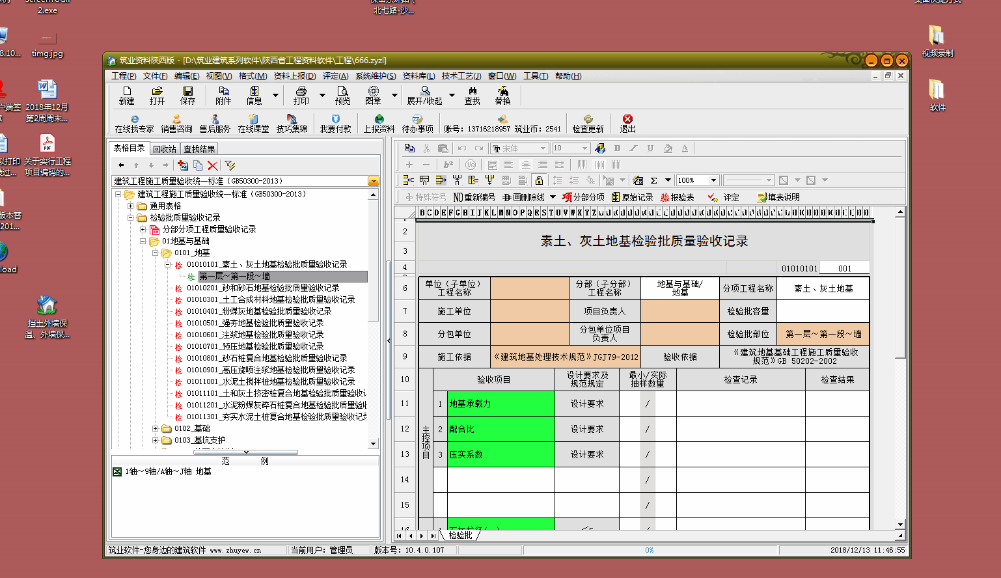Click the 原始记录 button
This screenshot has width=1001, height=578.
(x=632, y=197)
